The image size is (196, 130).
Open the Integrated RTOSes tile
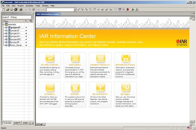pos(125,65)
